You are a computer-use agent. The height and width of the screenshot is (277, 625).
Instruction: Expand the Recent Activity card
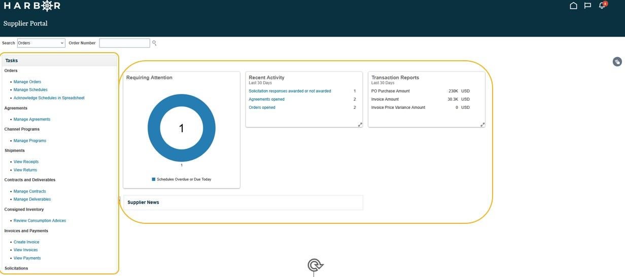(360, 125)
